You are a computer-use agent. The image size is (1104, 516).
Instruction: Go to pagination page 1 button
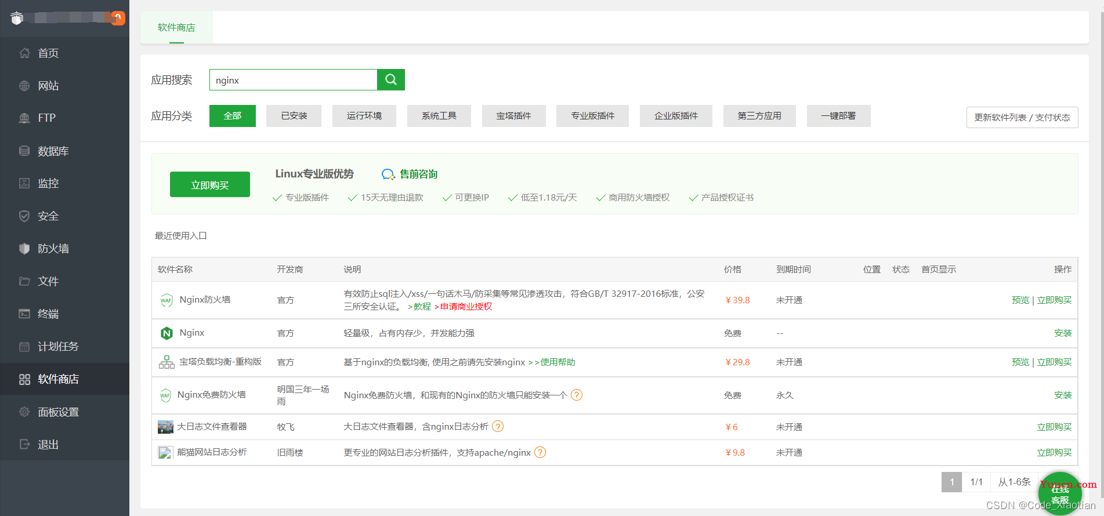click(951, 482)
